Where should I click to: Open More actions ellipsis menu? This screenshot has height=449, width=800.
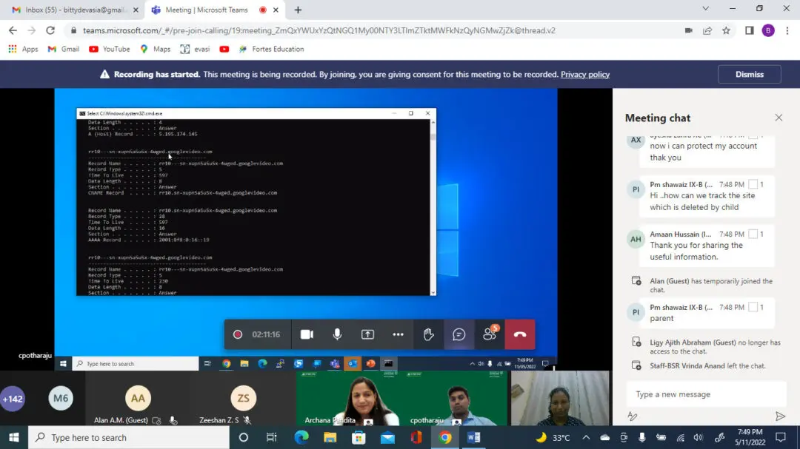coord(398,334)
